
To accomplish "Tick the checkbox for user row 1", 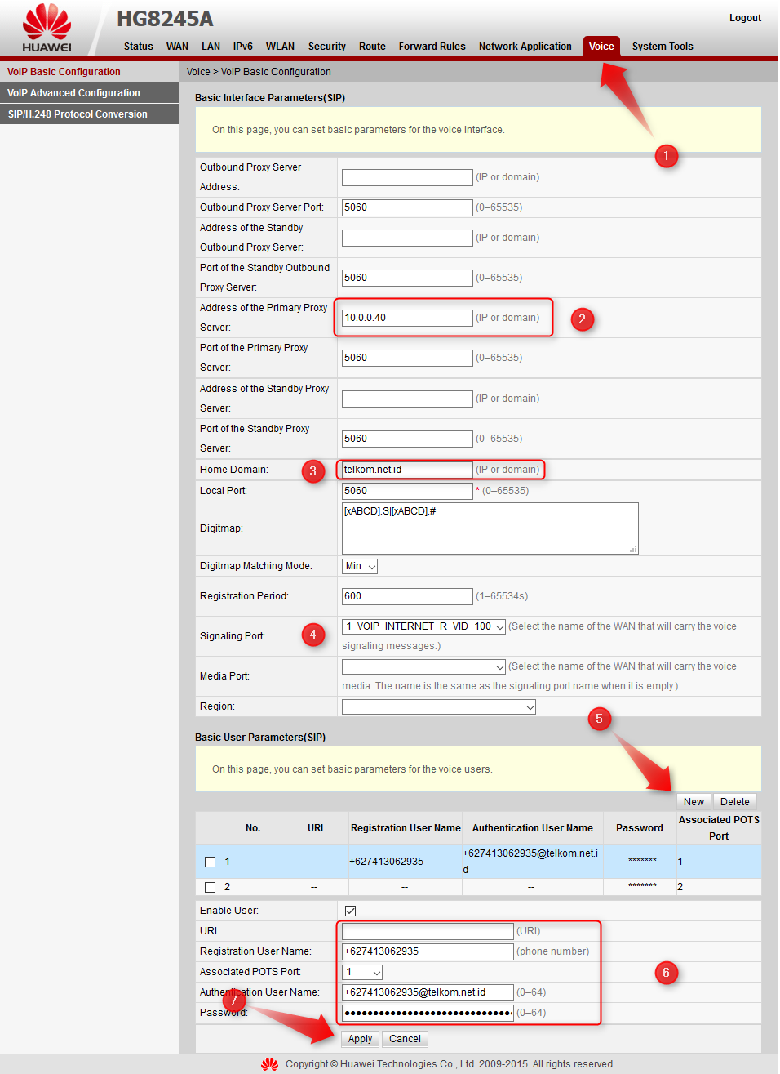I will tap(210, 862).
